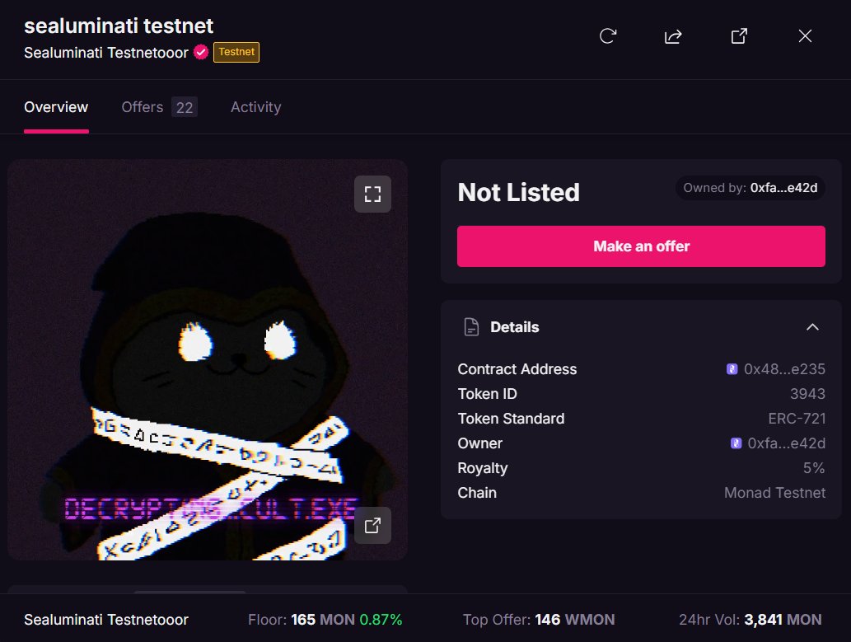This screenshot has height=642, width=851.
Task: Close the item details panel
Action: [805, 35]
